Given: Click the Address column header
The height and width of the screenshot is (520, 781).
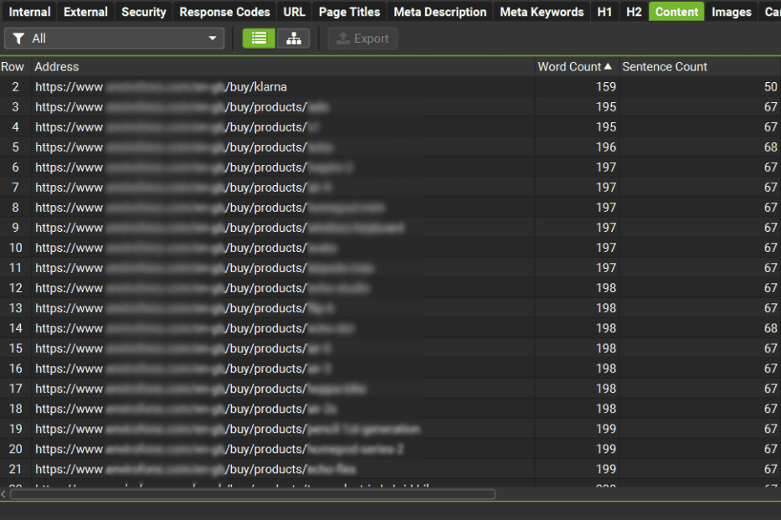Looking at the screenshot, I should click(59, 66).
